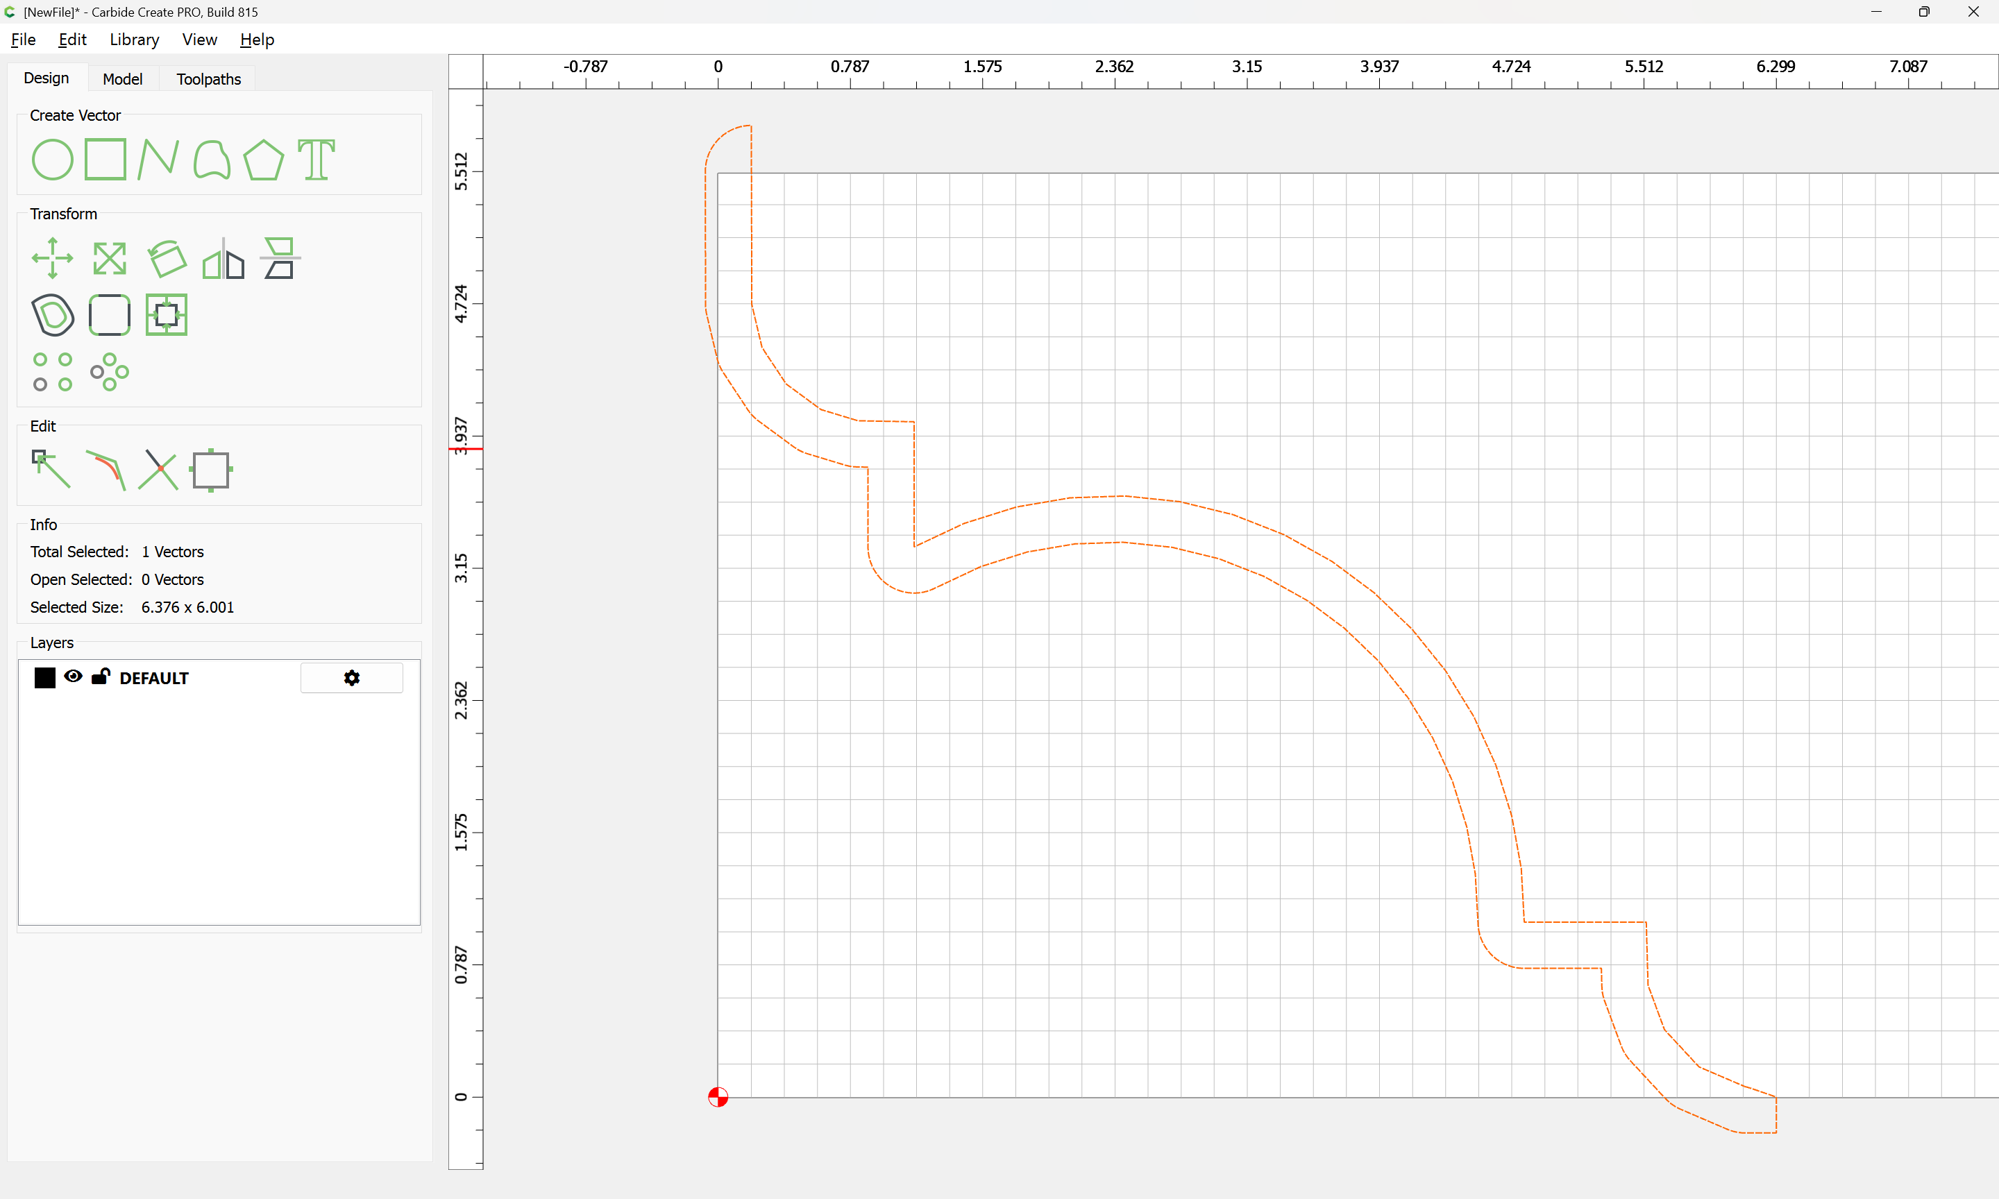Open the Library menu
Screen dimensions: 1999x1199
134,40
